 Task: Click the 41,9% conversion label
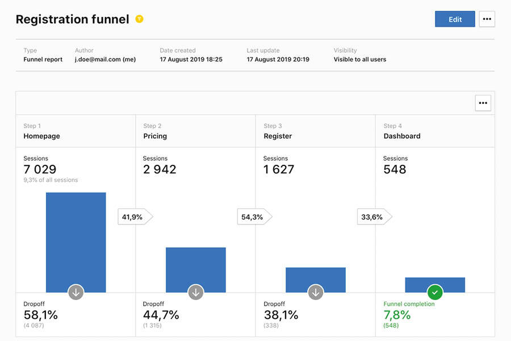pyautogui.click(x=135, y=217)
